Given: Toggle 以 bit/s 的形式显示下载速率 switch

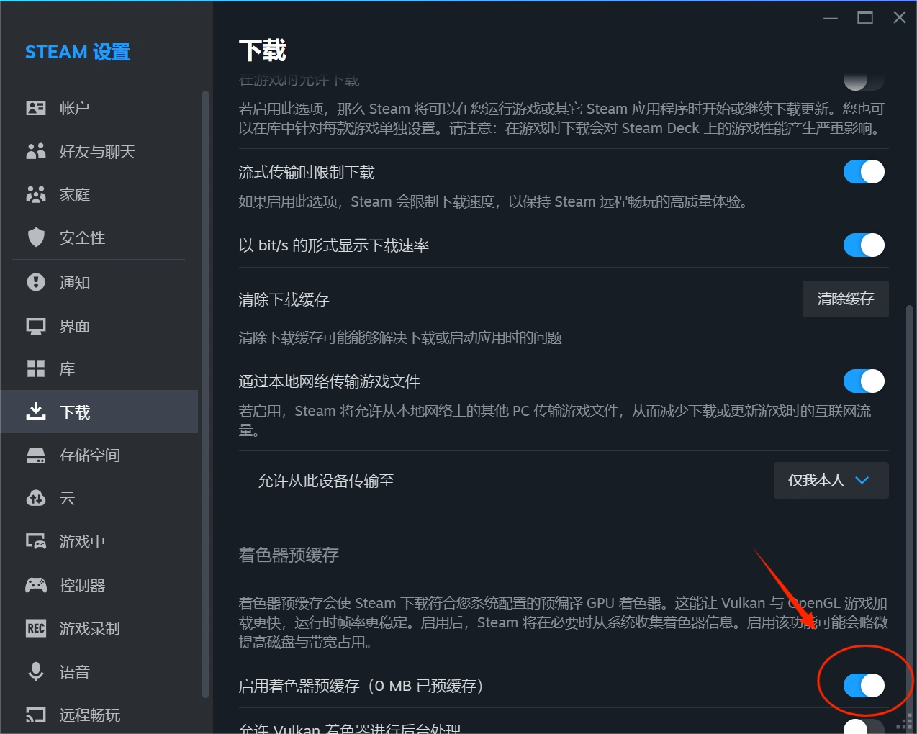Looking at the screenshot, I should (x=864, y=245).
